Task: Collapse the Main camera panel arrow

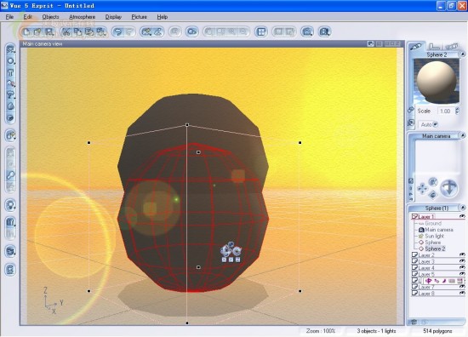Action: [x=462, y=136]
